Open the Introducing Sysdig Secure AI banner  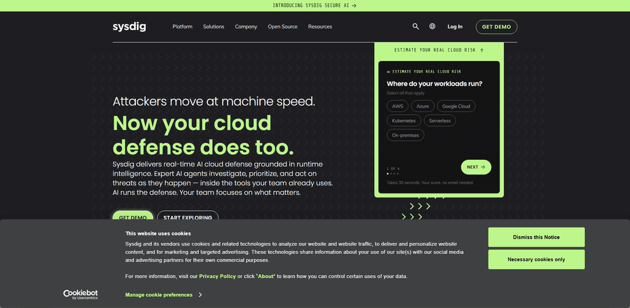314,6
